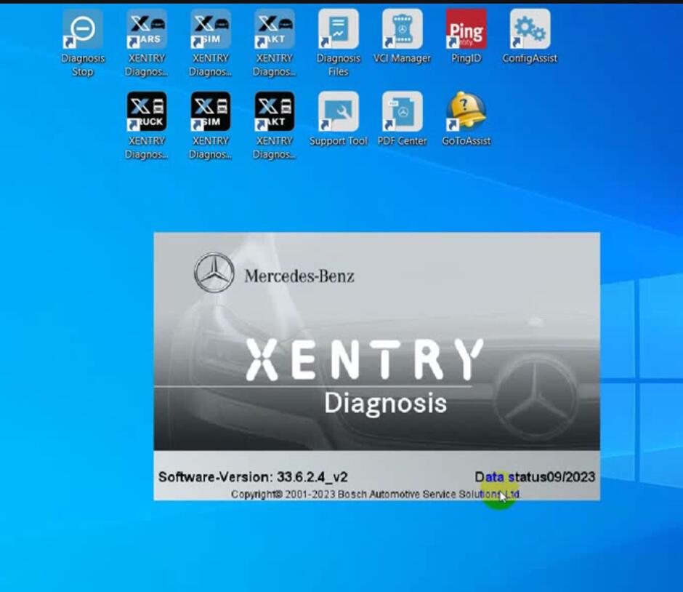Viewport: 683px width, 592px height.
Task: Click the Software-Version 33.6.2.4_v2 text
Action: [x=253, y=477]
